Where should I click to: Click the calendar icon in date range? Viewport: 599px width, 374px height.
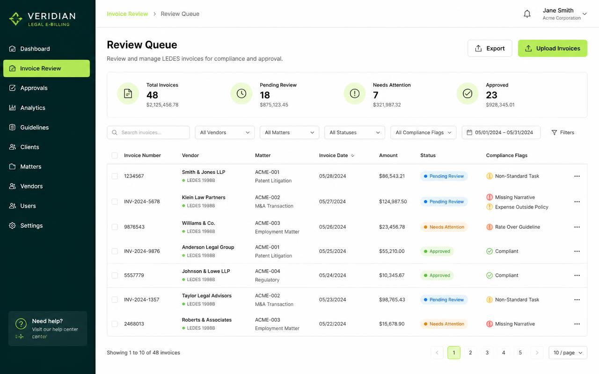[x=469, y=133]
